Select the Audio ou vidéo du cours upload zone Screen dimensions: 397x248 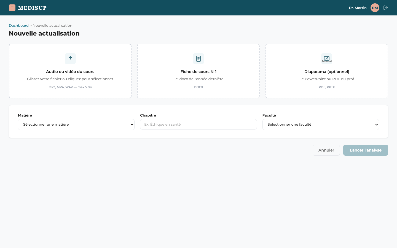[70, 71]
